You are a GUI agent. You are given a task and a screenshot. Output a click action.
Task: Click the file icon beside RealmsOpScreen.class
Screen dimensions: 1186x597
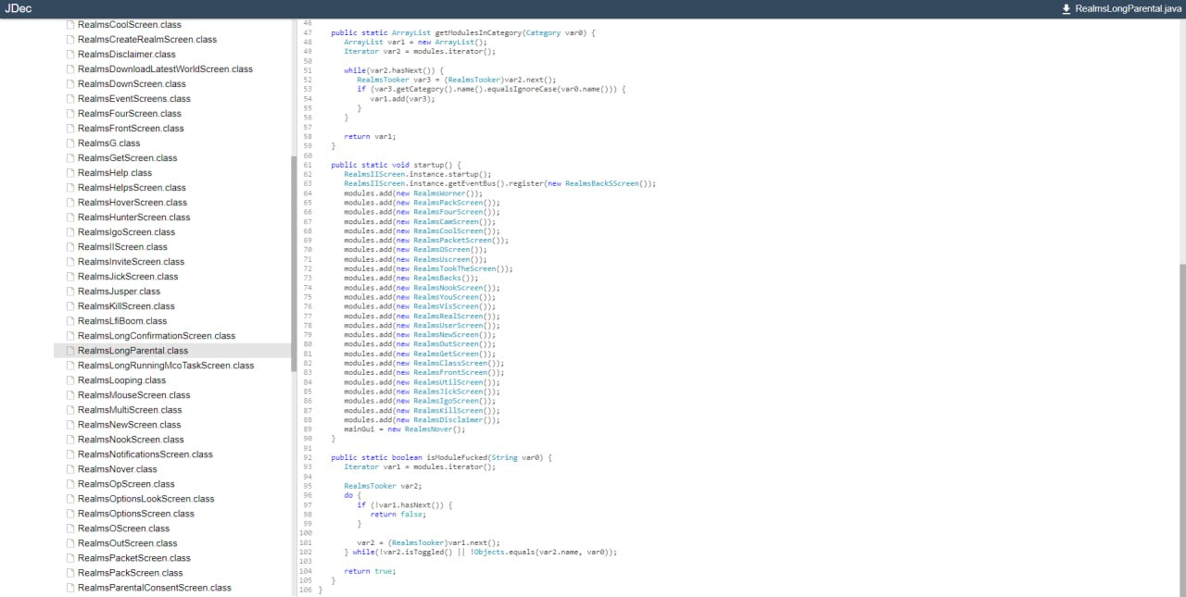70,484
